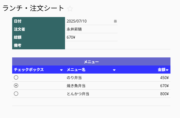Click the 450¥ price cell

click(144, 78)
